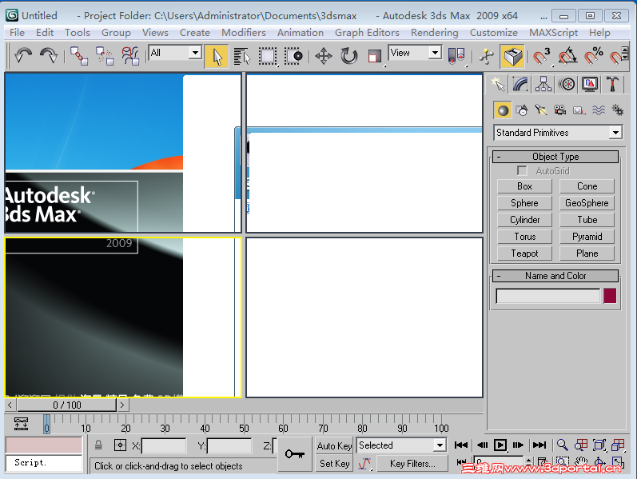Toggle Percent Snap
The image size is (637, 479).
coord(593,56)
